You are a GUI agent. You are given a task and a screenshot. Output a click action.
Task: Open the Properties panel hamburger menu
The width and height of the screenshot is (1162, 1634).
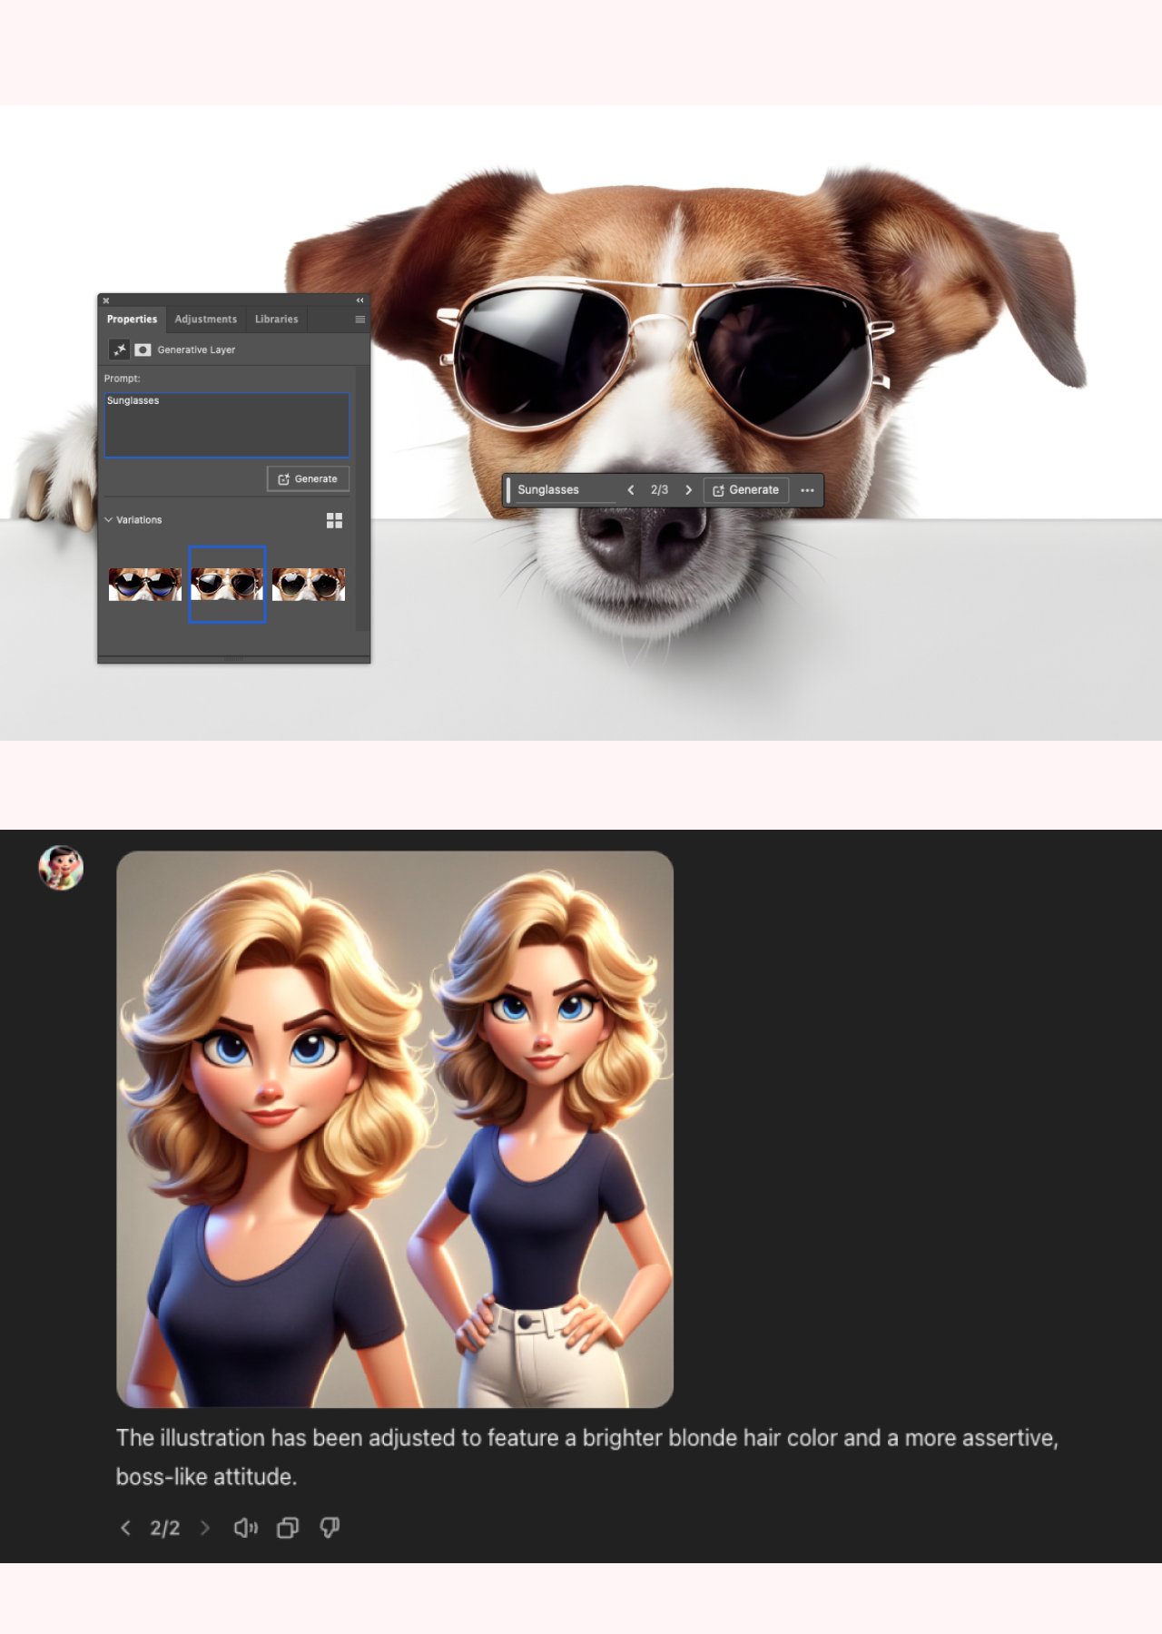click(x=359, y=320)
